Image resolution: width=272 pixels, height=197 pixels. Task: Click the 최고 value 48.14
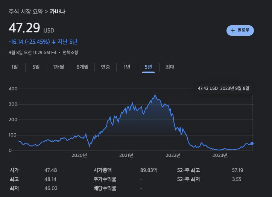coord(50,179)
